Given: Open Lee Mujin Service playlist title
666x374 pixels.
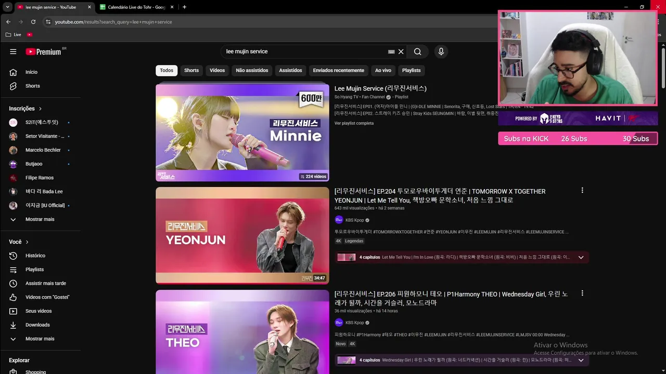Looking at the screenshot, I should (380, 88).
